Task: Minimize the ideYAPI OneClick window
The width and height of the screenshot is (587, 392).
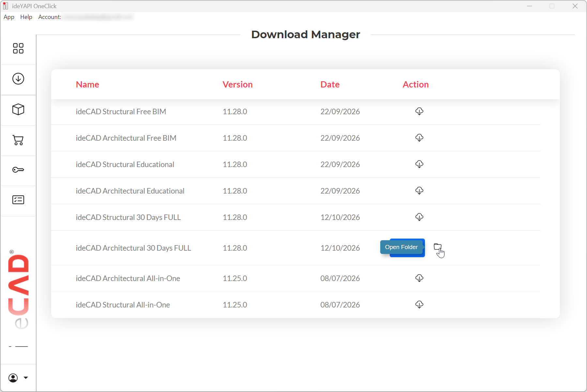Action: coord(529,6)
